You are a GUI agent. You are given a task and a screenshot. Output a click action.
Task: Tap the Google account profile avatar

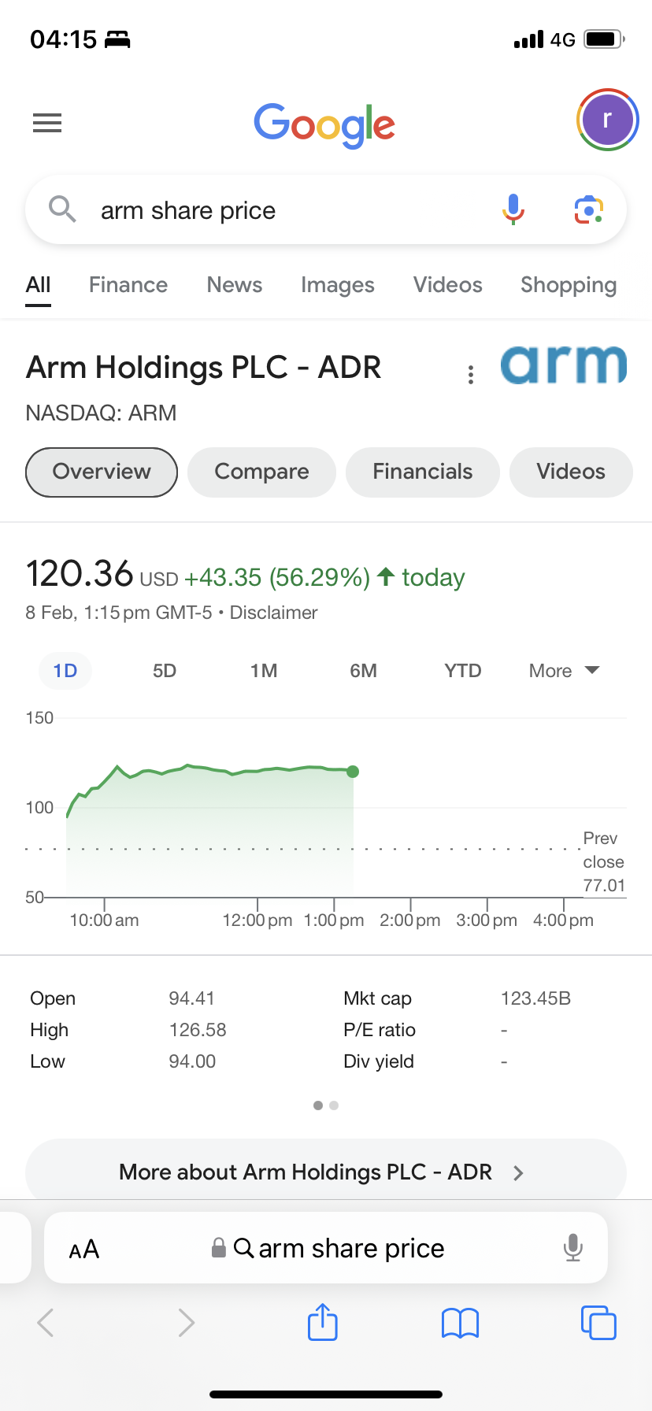(x=607, y=120)
